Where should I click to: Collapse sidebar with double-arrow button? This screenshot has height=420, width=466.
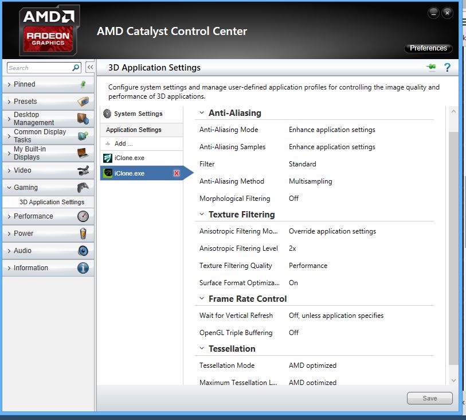tap(90, 68)
